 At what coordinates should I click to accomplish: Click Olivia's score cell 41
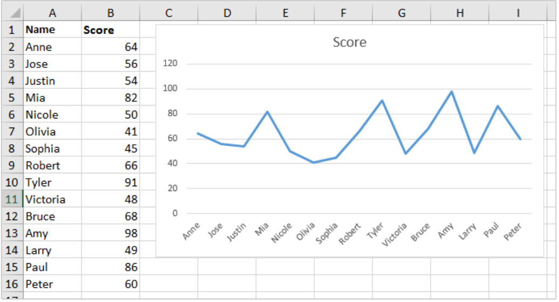111,131
